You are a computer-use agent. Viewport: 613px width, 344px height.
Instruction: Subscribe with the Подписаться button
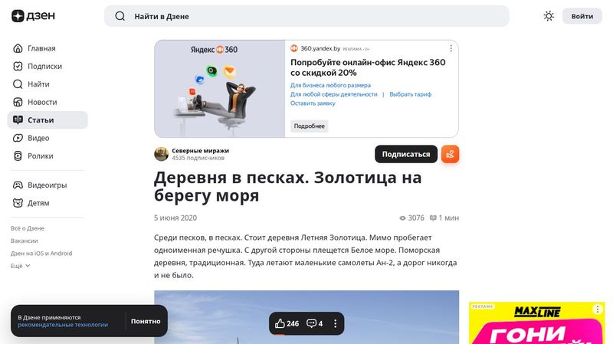[405, 154]
